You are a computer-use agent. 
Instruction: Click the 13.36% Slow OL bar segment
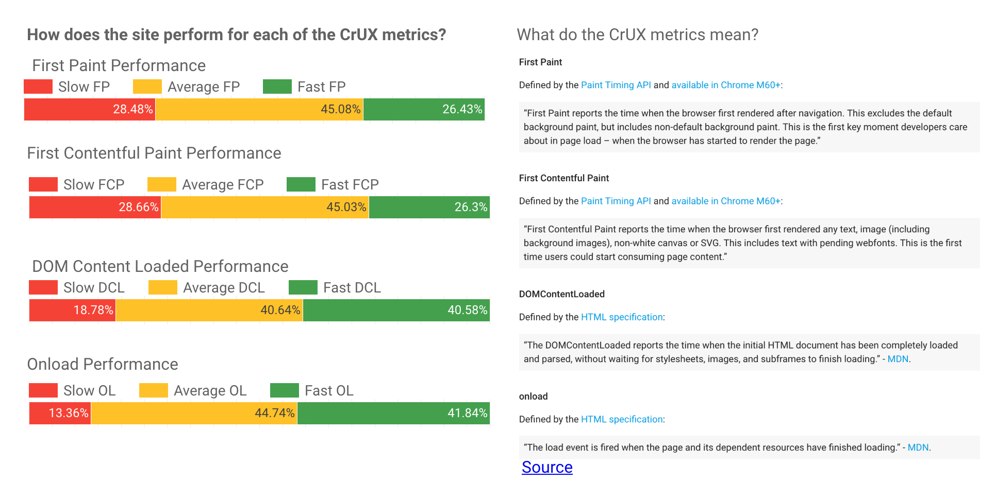pos(60,413)
